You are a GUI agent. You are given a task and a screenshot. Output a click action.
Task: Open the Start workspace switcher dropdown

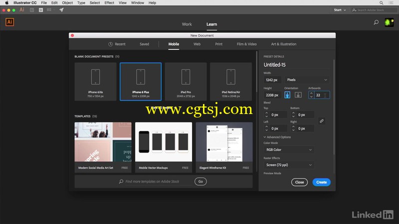(x=340, y=10)
